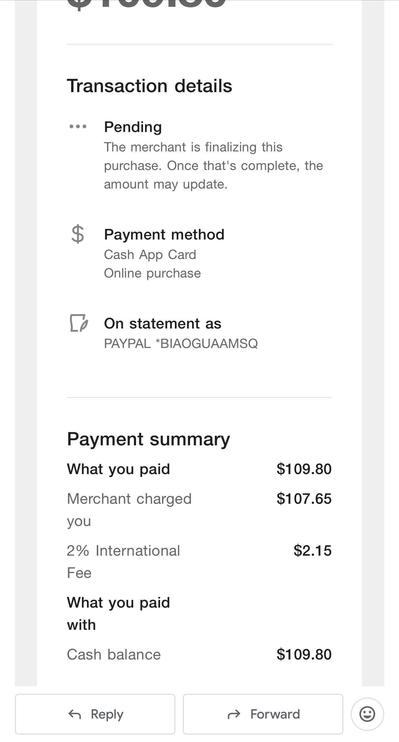
Task: Select the Payment summary heading
Action: tap(148, 439)
